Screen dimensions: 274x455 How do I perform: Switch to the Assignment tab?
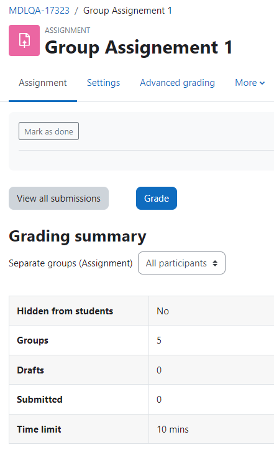43,83
